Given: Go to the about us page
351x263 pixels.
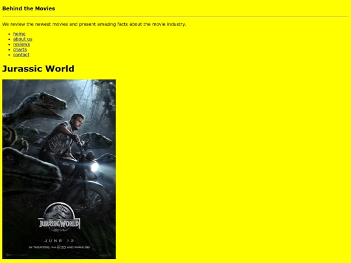Looking at the screenshot, I should [x=23, y=39].
